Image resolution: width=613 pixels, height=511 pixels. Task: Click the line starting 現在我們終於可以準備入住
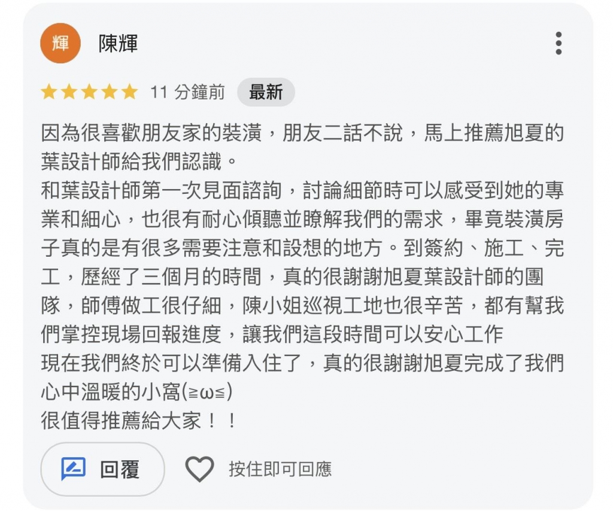pyautogui.click(x=302, y=363)
